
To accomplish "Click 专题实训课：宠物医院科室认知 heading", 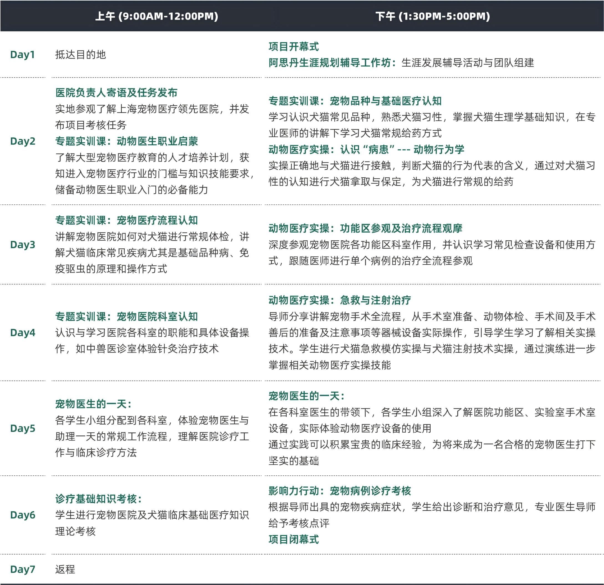I will click(126, 316).
